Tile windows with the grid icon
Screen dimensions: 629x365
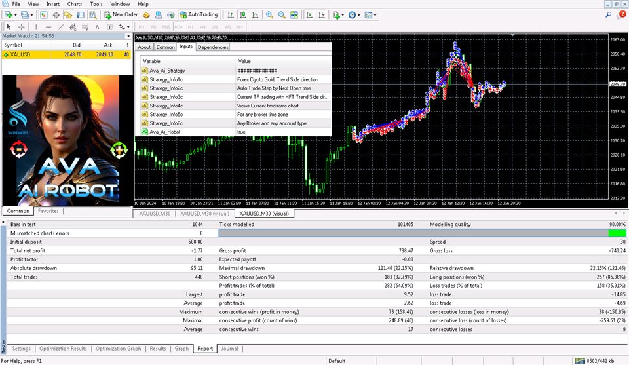(294, 15)
